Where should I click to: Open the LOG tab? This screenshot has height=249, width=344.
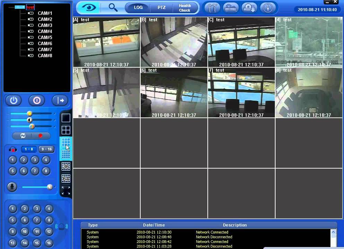coord(138,7)
